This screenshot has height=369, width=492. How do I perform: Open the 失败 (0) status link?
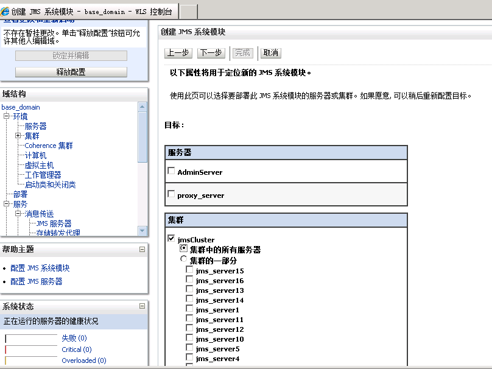click(x=74, y=338)
